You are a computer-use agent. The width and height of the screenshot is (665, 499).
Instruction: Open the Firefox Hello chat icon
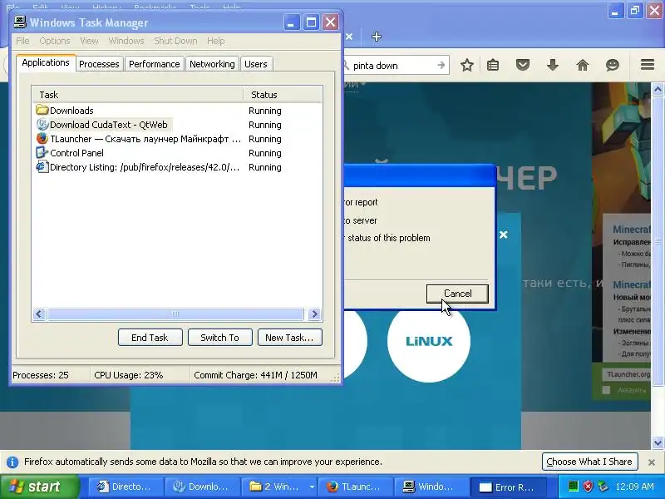pos(612,65)
